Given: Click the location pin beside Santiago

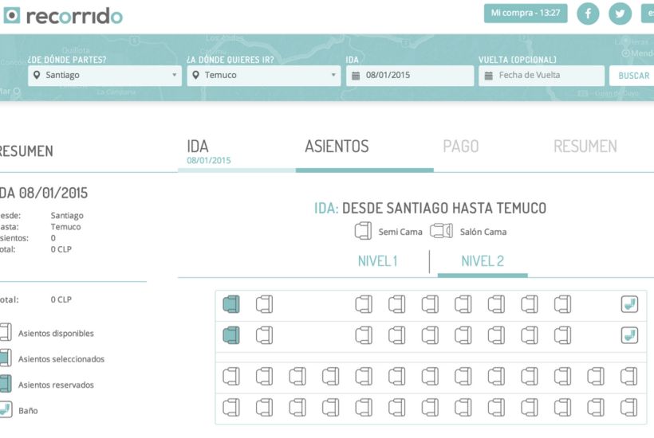Looking at the screenshot, I should pos(37,75).
